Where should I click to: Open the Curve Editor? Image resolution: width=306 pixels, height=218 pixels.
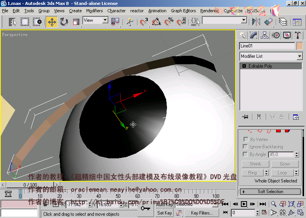(x=297, y=22)
